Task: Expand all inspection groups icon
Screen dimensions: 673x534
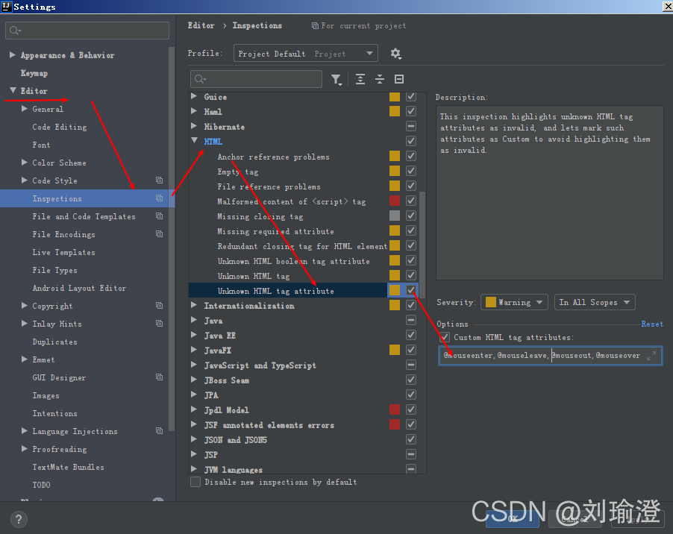Action: tap(360, 79)
